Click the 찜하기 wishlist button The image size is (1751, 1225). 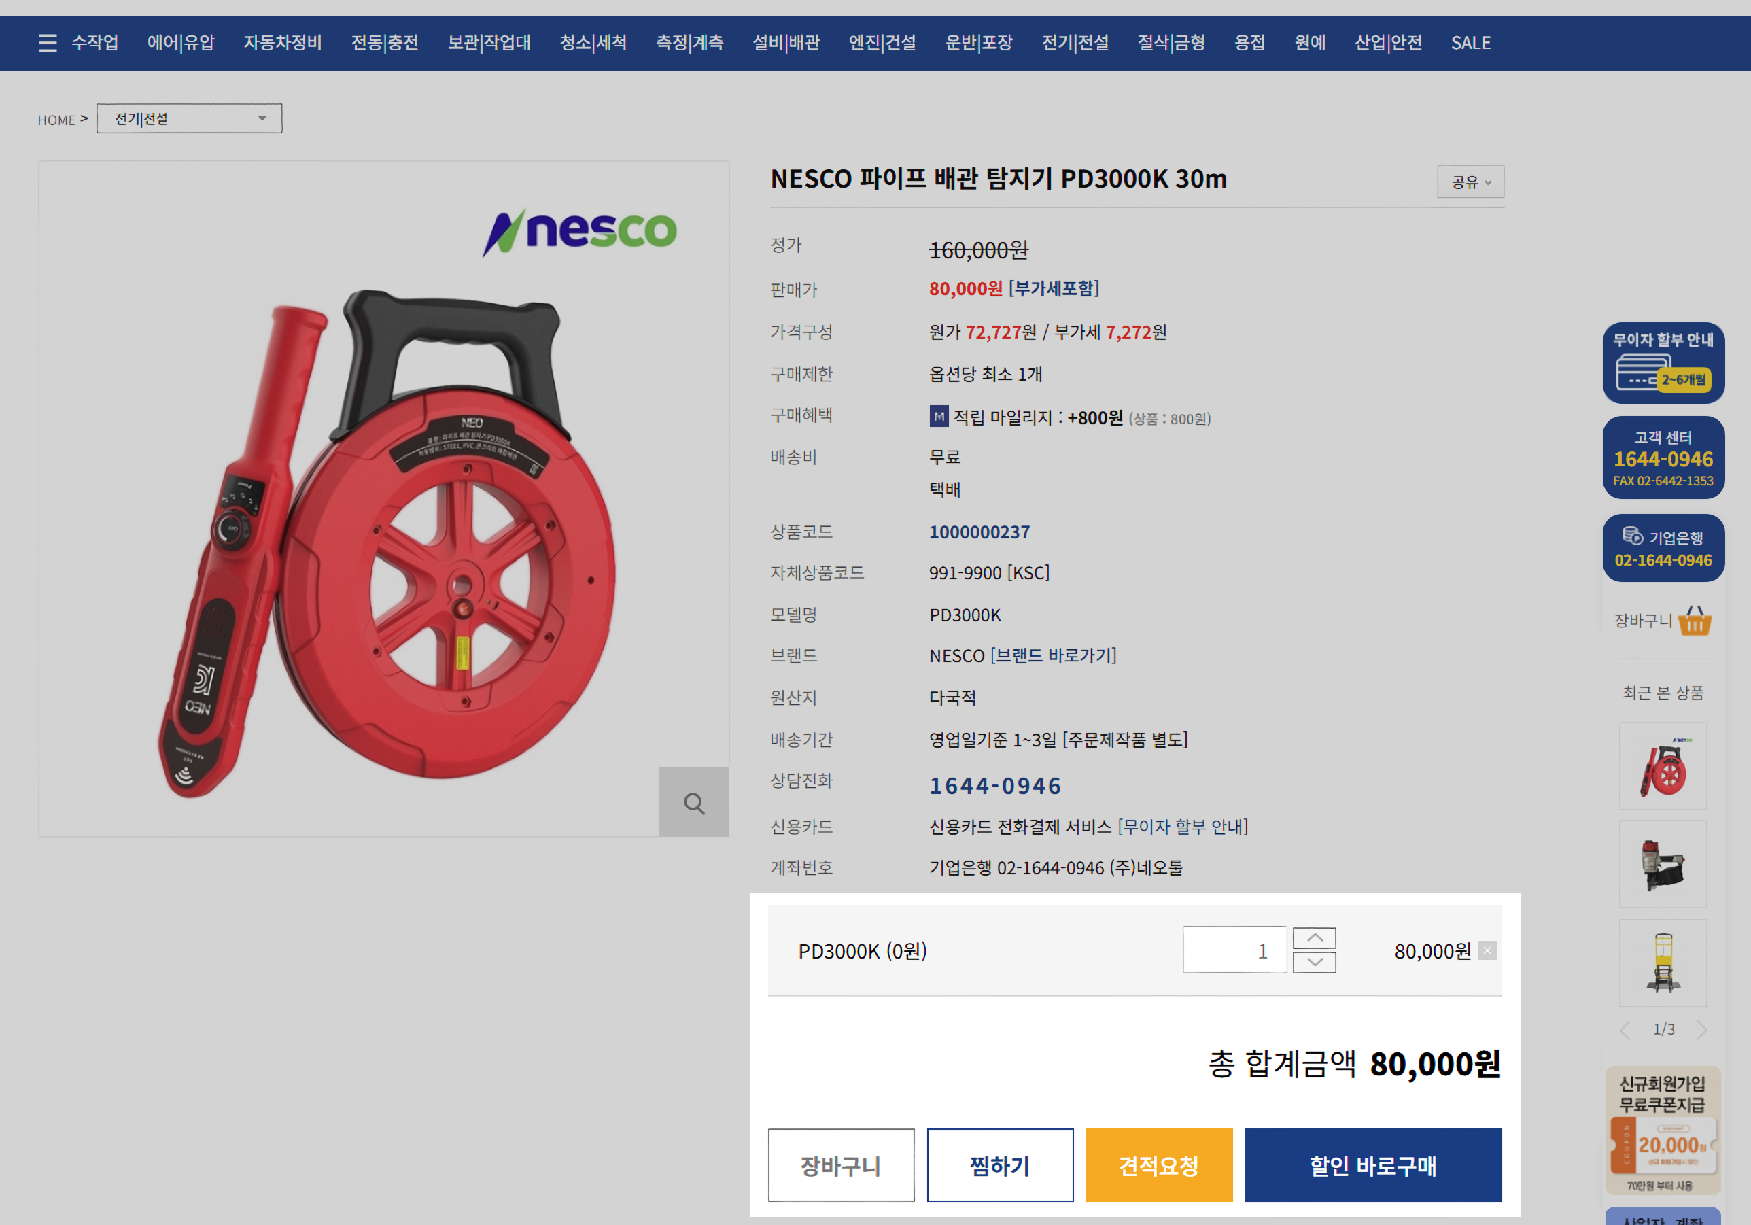tap(1000, 1164)
